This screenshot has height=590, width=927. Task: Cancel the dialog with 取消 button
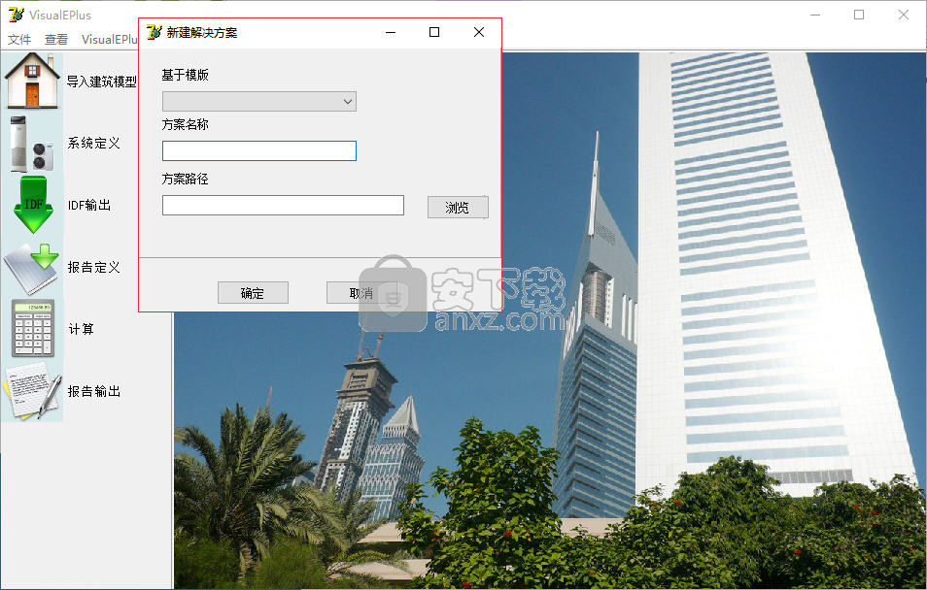(360, 293)
